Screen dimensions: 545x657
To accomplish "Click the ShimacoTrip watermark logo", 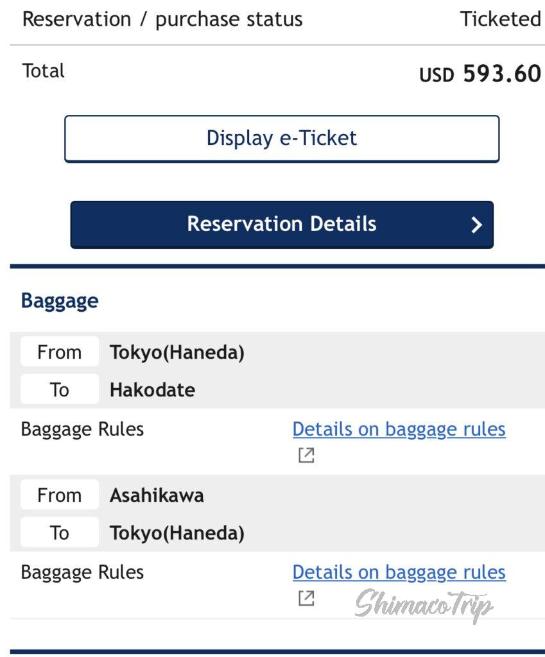I will click(424, 605).
